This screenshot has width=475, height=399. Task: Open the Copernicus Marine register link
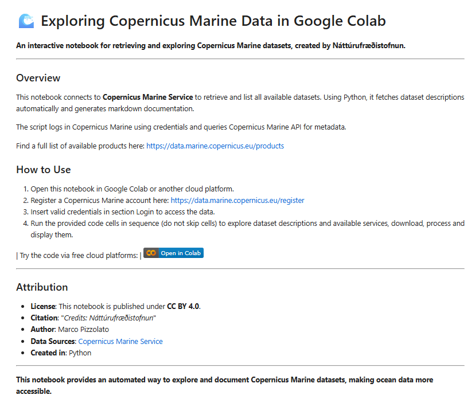click(237, 201)
